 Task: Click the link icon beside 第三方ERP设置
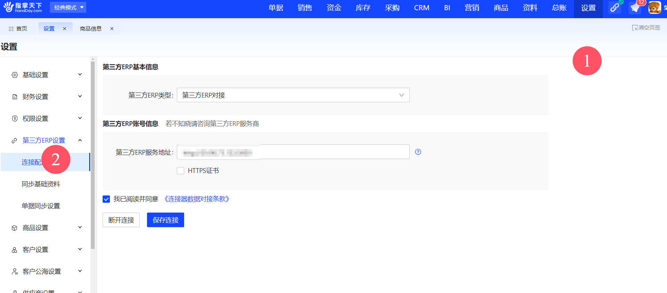click(15, 140)
